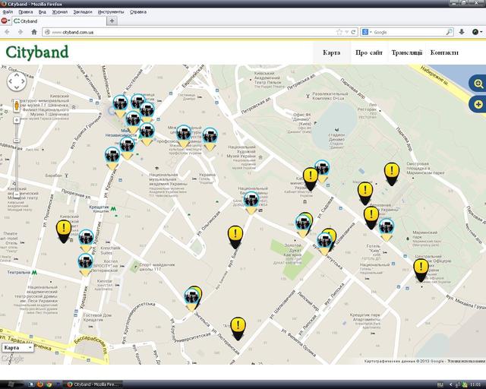Click the RU language indicator
Screen dimensions: 486x389
[440, 384]
